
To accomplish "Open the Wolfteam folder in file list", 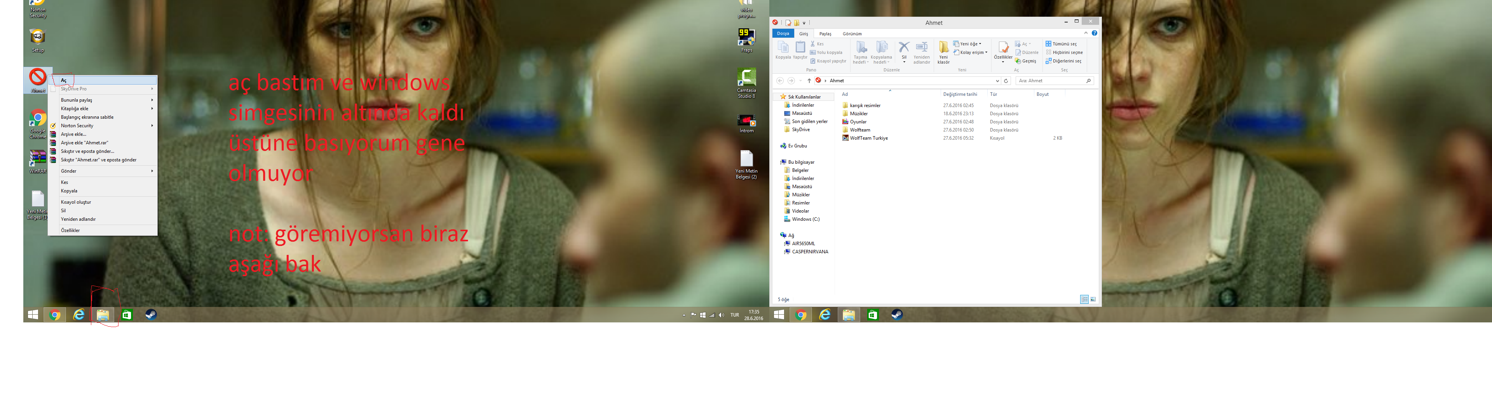I will click(x=859, y=130).
